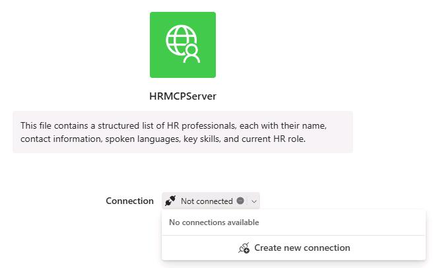
Task: Click the gray status dot next to Not connected
Action: coord(240,201)
